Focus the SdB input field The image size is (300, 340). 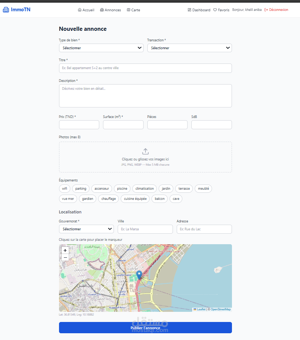click(x=212, y=125)
